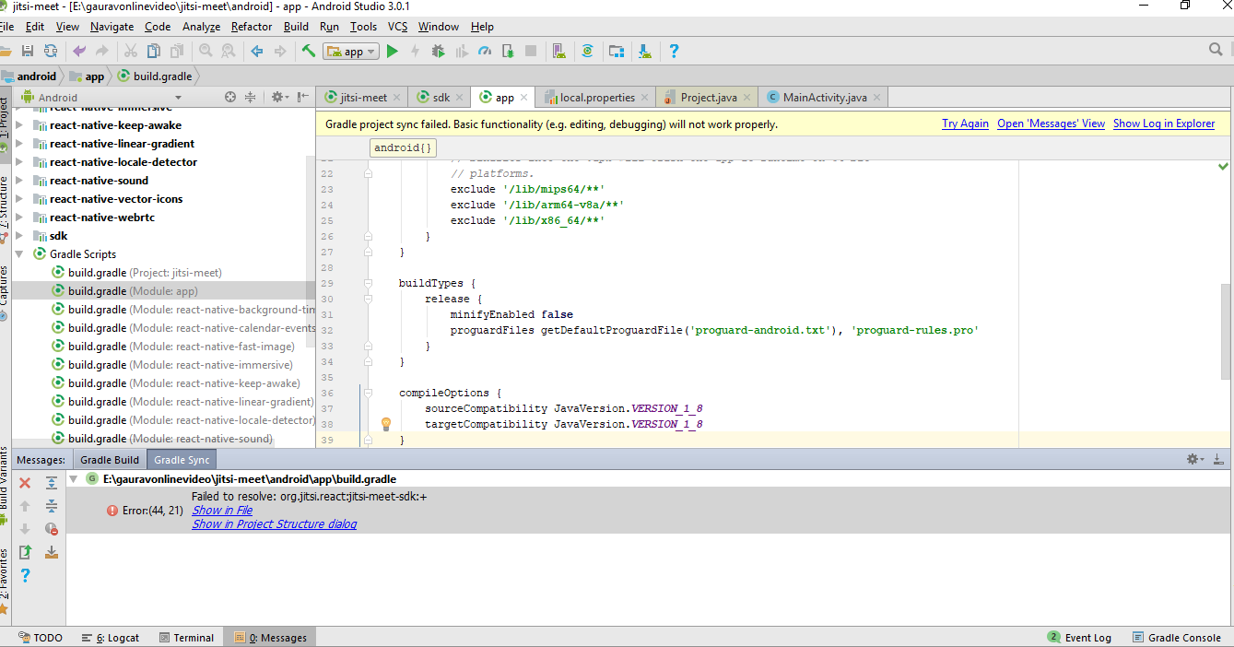Hide warnings in Gradle Sync output
1234x647 pixels.
coord(52,528)
